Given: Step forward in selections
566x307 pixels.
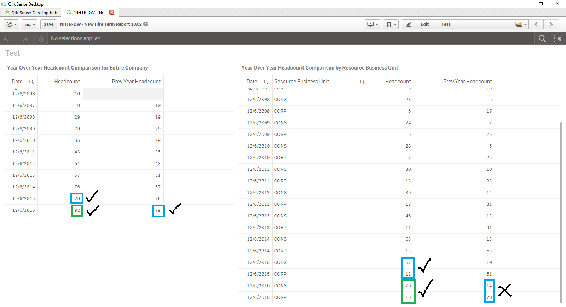Looking at the screenshot, I should pyautogui.click(x=23, y=38).
